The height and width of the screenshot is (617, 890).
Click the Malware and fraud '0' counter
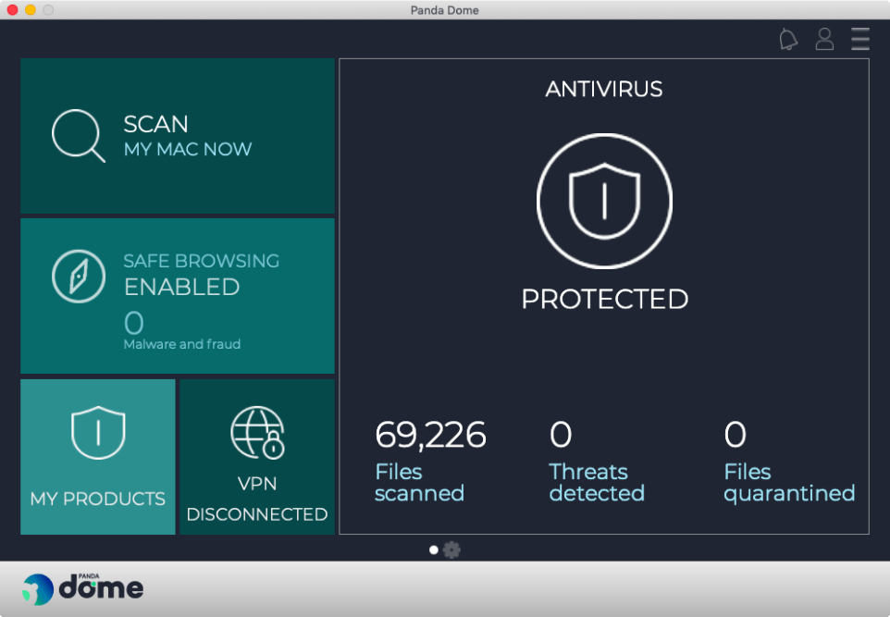[x=134, y=323]
